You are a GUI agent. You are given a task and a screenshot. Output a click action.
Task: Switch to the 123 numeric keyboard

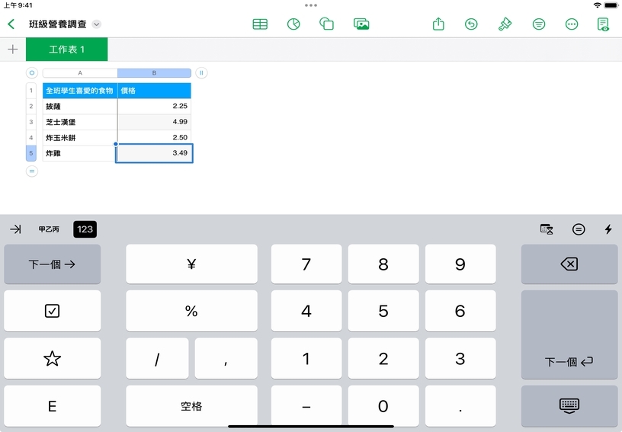pos(85,229)
